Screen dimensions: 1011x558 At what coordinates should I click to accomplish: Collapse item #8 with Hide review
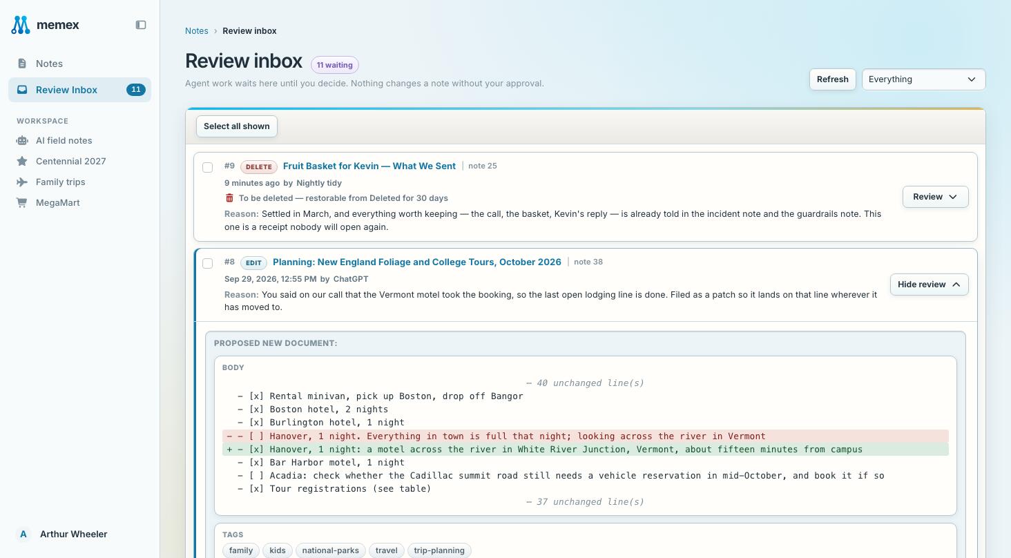(x=929, y=285)
